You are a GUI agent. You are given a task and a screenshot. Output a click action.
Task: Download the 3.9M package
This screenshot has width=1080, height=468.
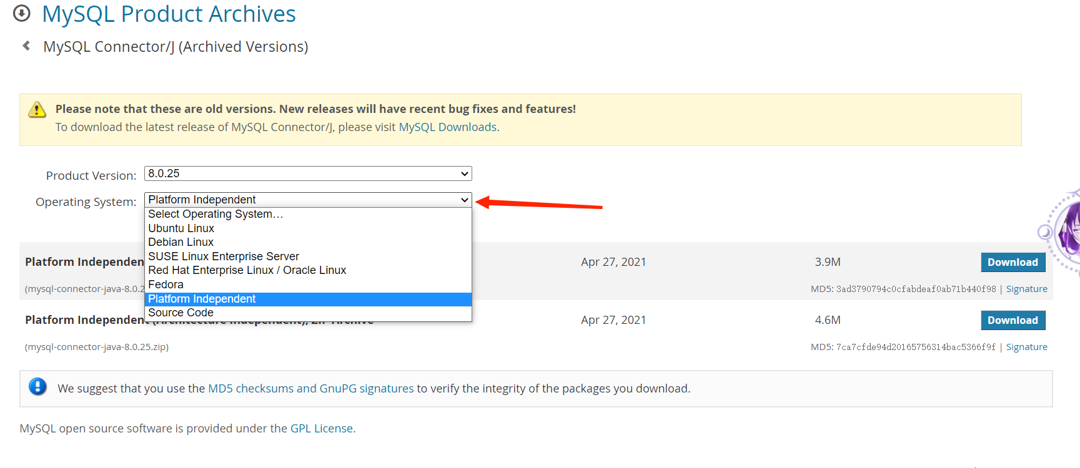1013,262
